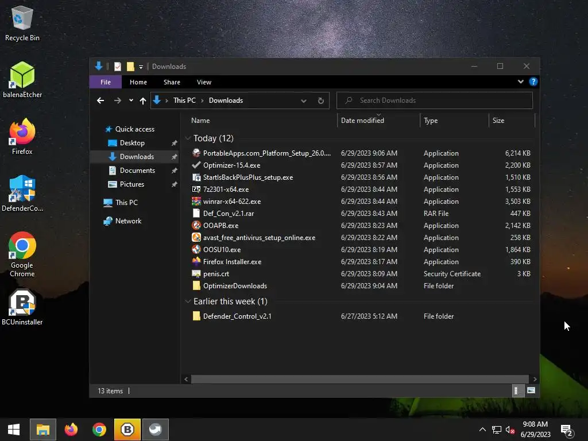Click This PC in the address bar
This screenshot has height=441, width=588.
pos(184,100)
